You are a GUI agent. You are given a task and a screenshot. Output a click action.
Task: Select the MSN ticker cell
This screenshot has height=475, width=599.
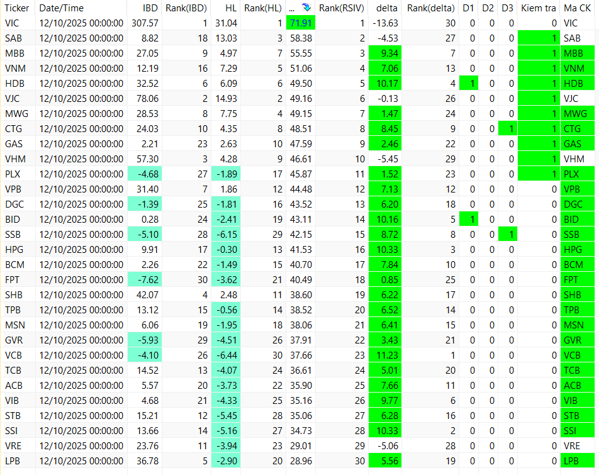18,325
